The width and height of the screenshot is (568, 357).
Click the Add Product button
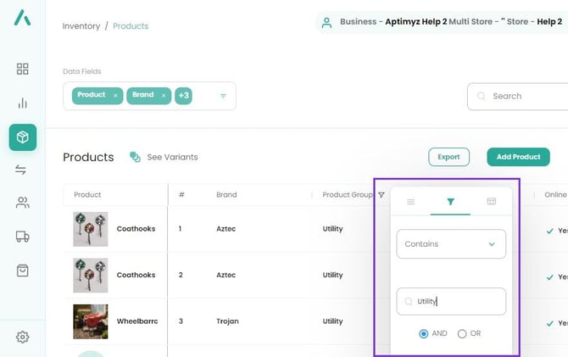click(518, 157)
